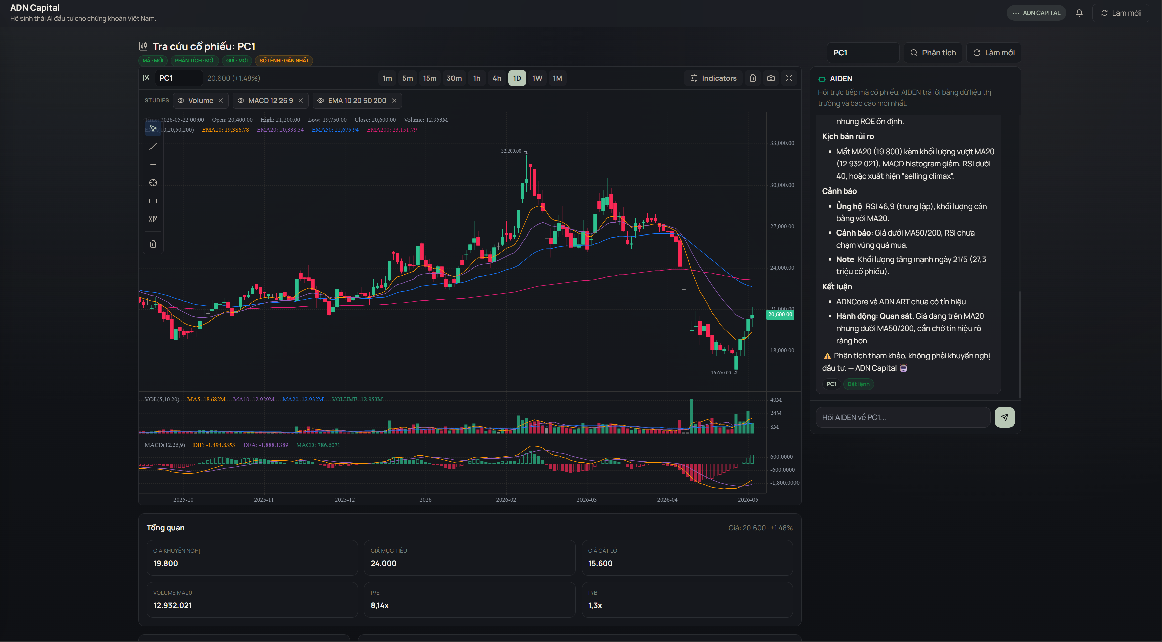Send message to AIDEN
The width and height of the screenshot is (1162, 642).
[x=1004, y=417]
